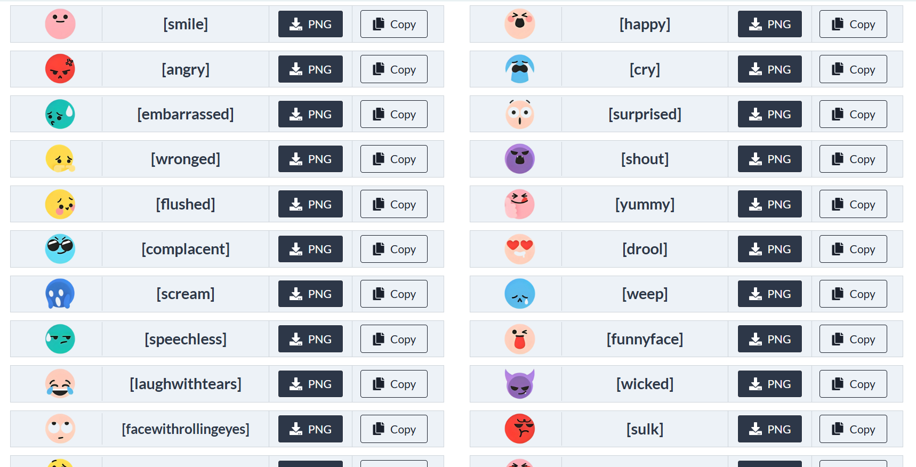Click the teal embarrassed emoji icon

coord(60,114)
